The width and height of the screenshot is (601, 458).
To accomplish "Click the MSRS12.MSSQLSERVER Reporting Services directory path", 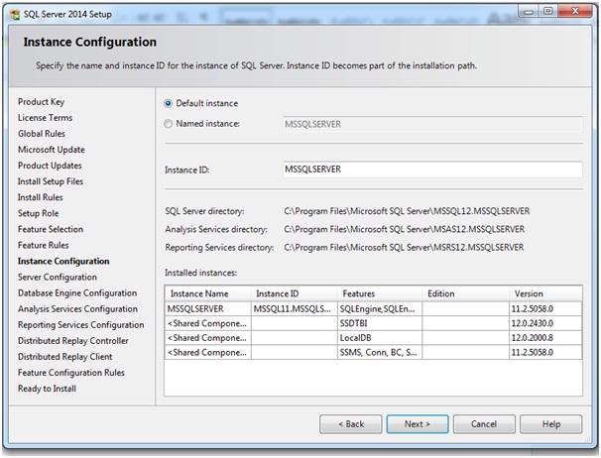I will click(404, 247).
